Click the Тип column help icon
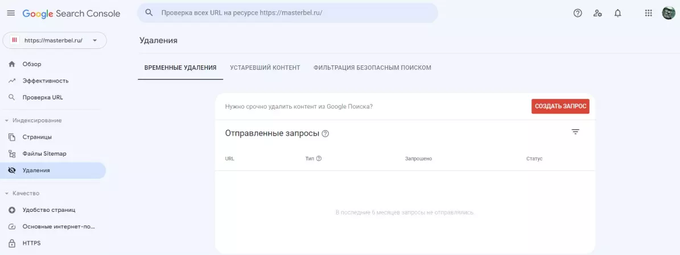Viewport: 680px width, 255px height. (319, 158)
